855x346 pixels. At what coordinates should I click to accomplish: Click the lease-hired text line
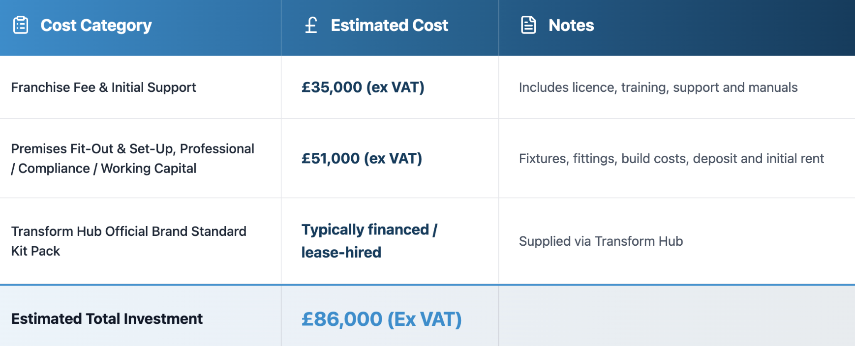(341, 252)
